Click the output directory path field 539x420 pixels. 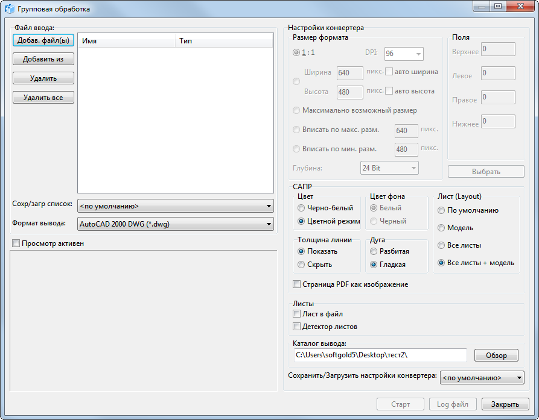380,356
